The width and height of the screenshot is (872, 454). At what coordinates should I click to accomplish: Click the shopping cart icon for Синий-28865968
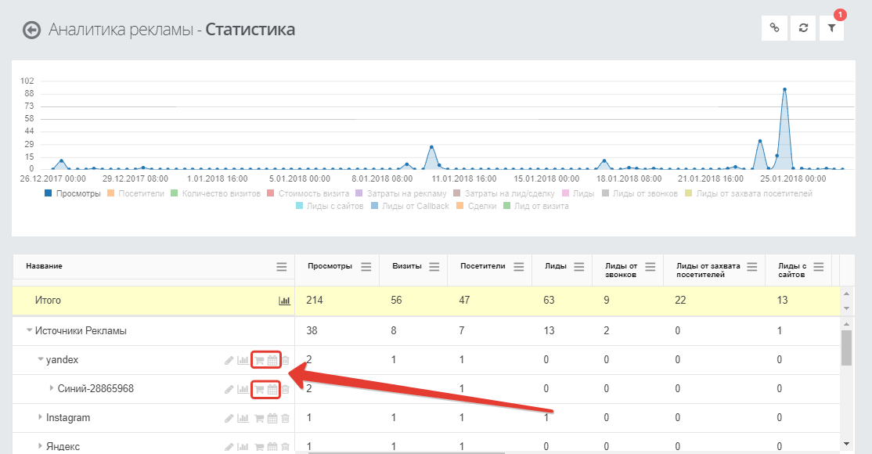click(x=259, y=390)
